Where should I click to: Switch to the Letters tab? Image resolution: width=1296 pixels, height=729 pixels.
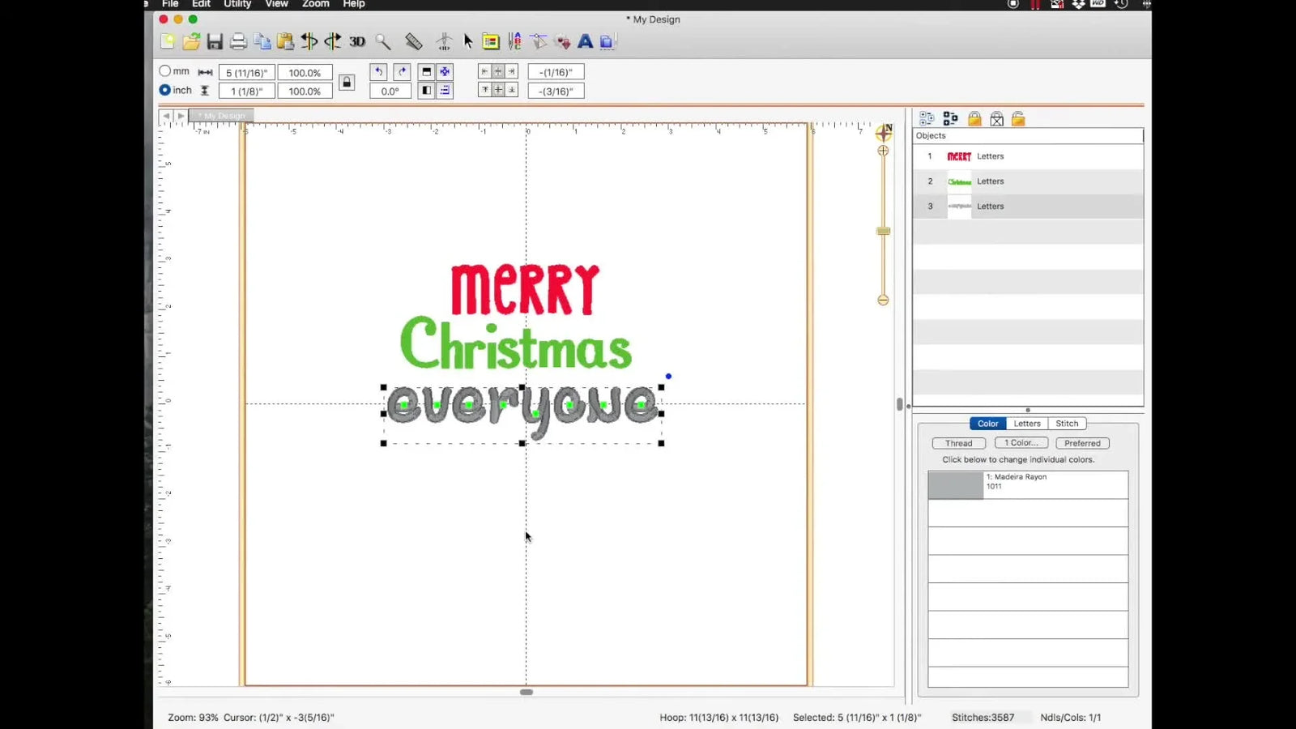pos(1026,424)
